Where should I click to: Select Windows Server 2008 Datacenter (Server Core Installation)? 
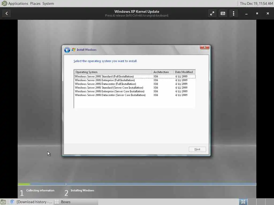pyautogui.click(x=135, y=95)
